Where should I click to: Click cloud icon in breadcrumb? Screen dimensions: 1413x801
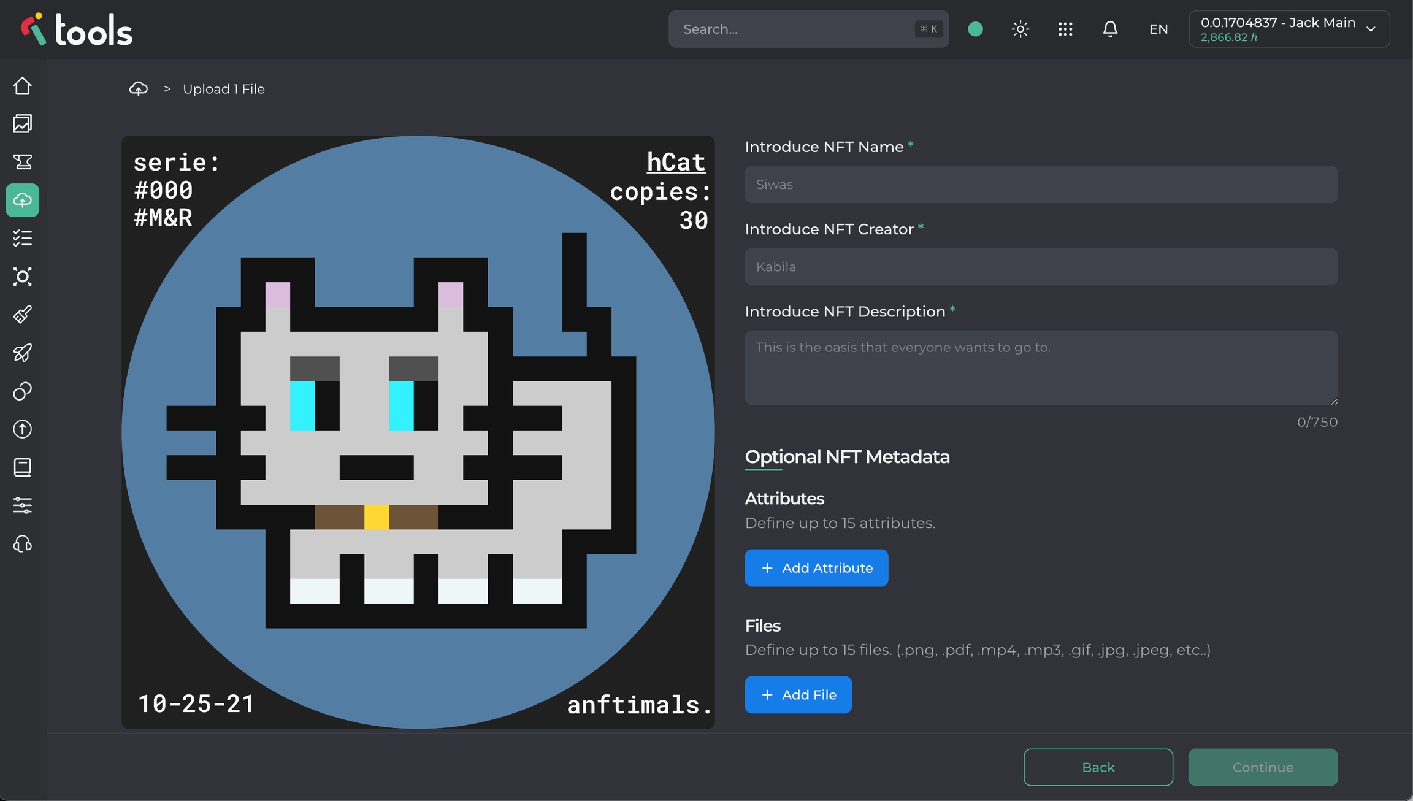tap(139, 89)
